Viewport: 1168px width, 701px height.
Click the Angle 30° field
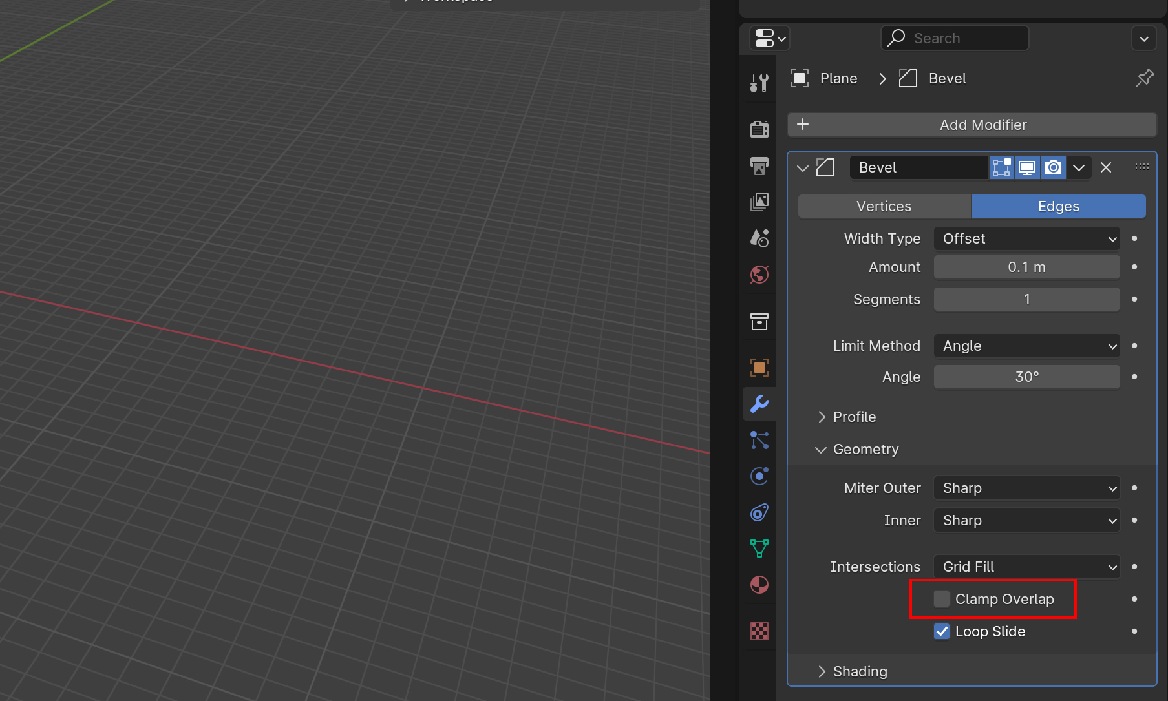[1026, 377]
